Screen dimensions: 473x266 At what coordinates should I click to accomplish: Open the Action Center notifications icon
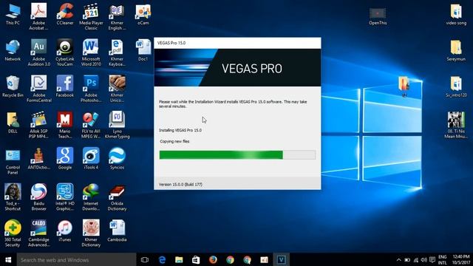click(x=432, y=259)
